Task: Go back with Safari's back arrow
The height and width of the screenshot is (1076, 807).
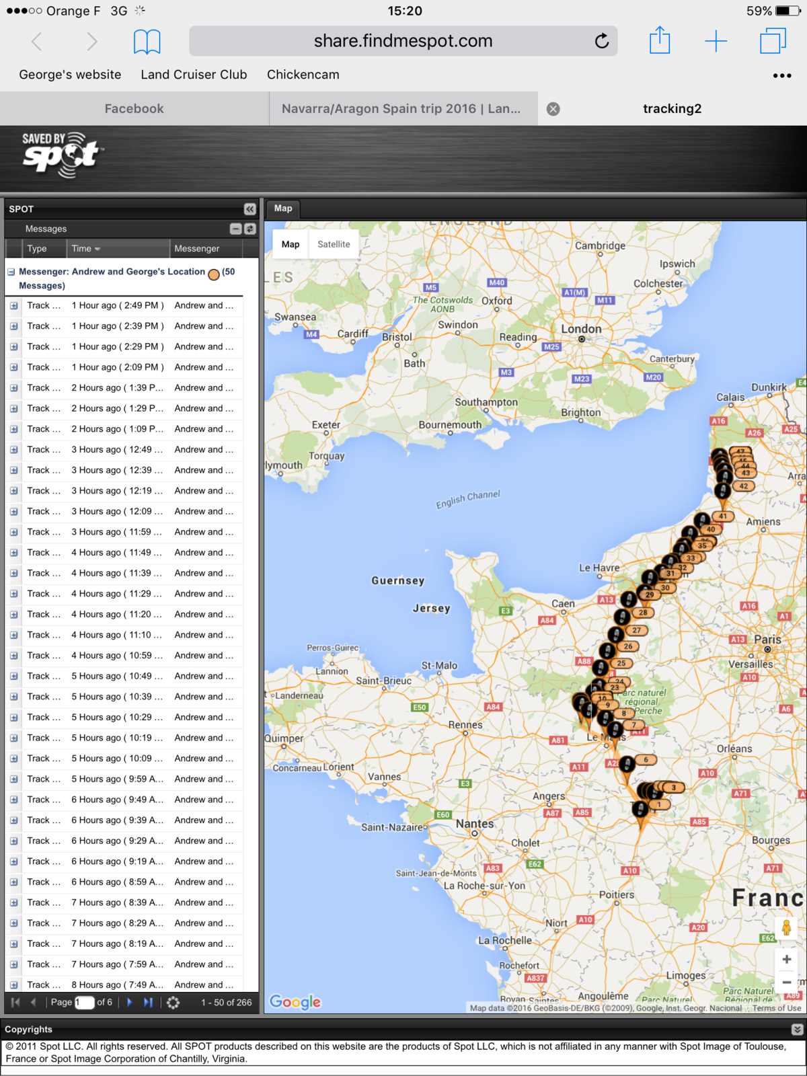Action: click(x=37, y=42)
